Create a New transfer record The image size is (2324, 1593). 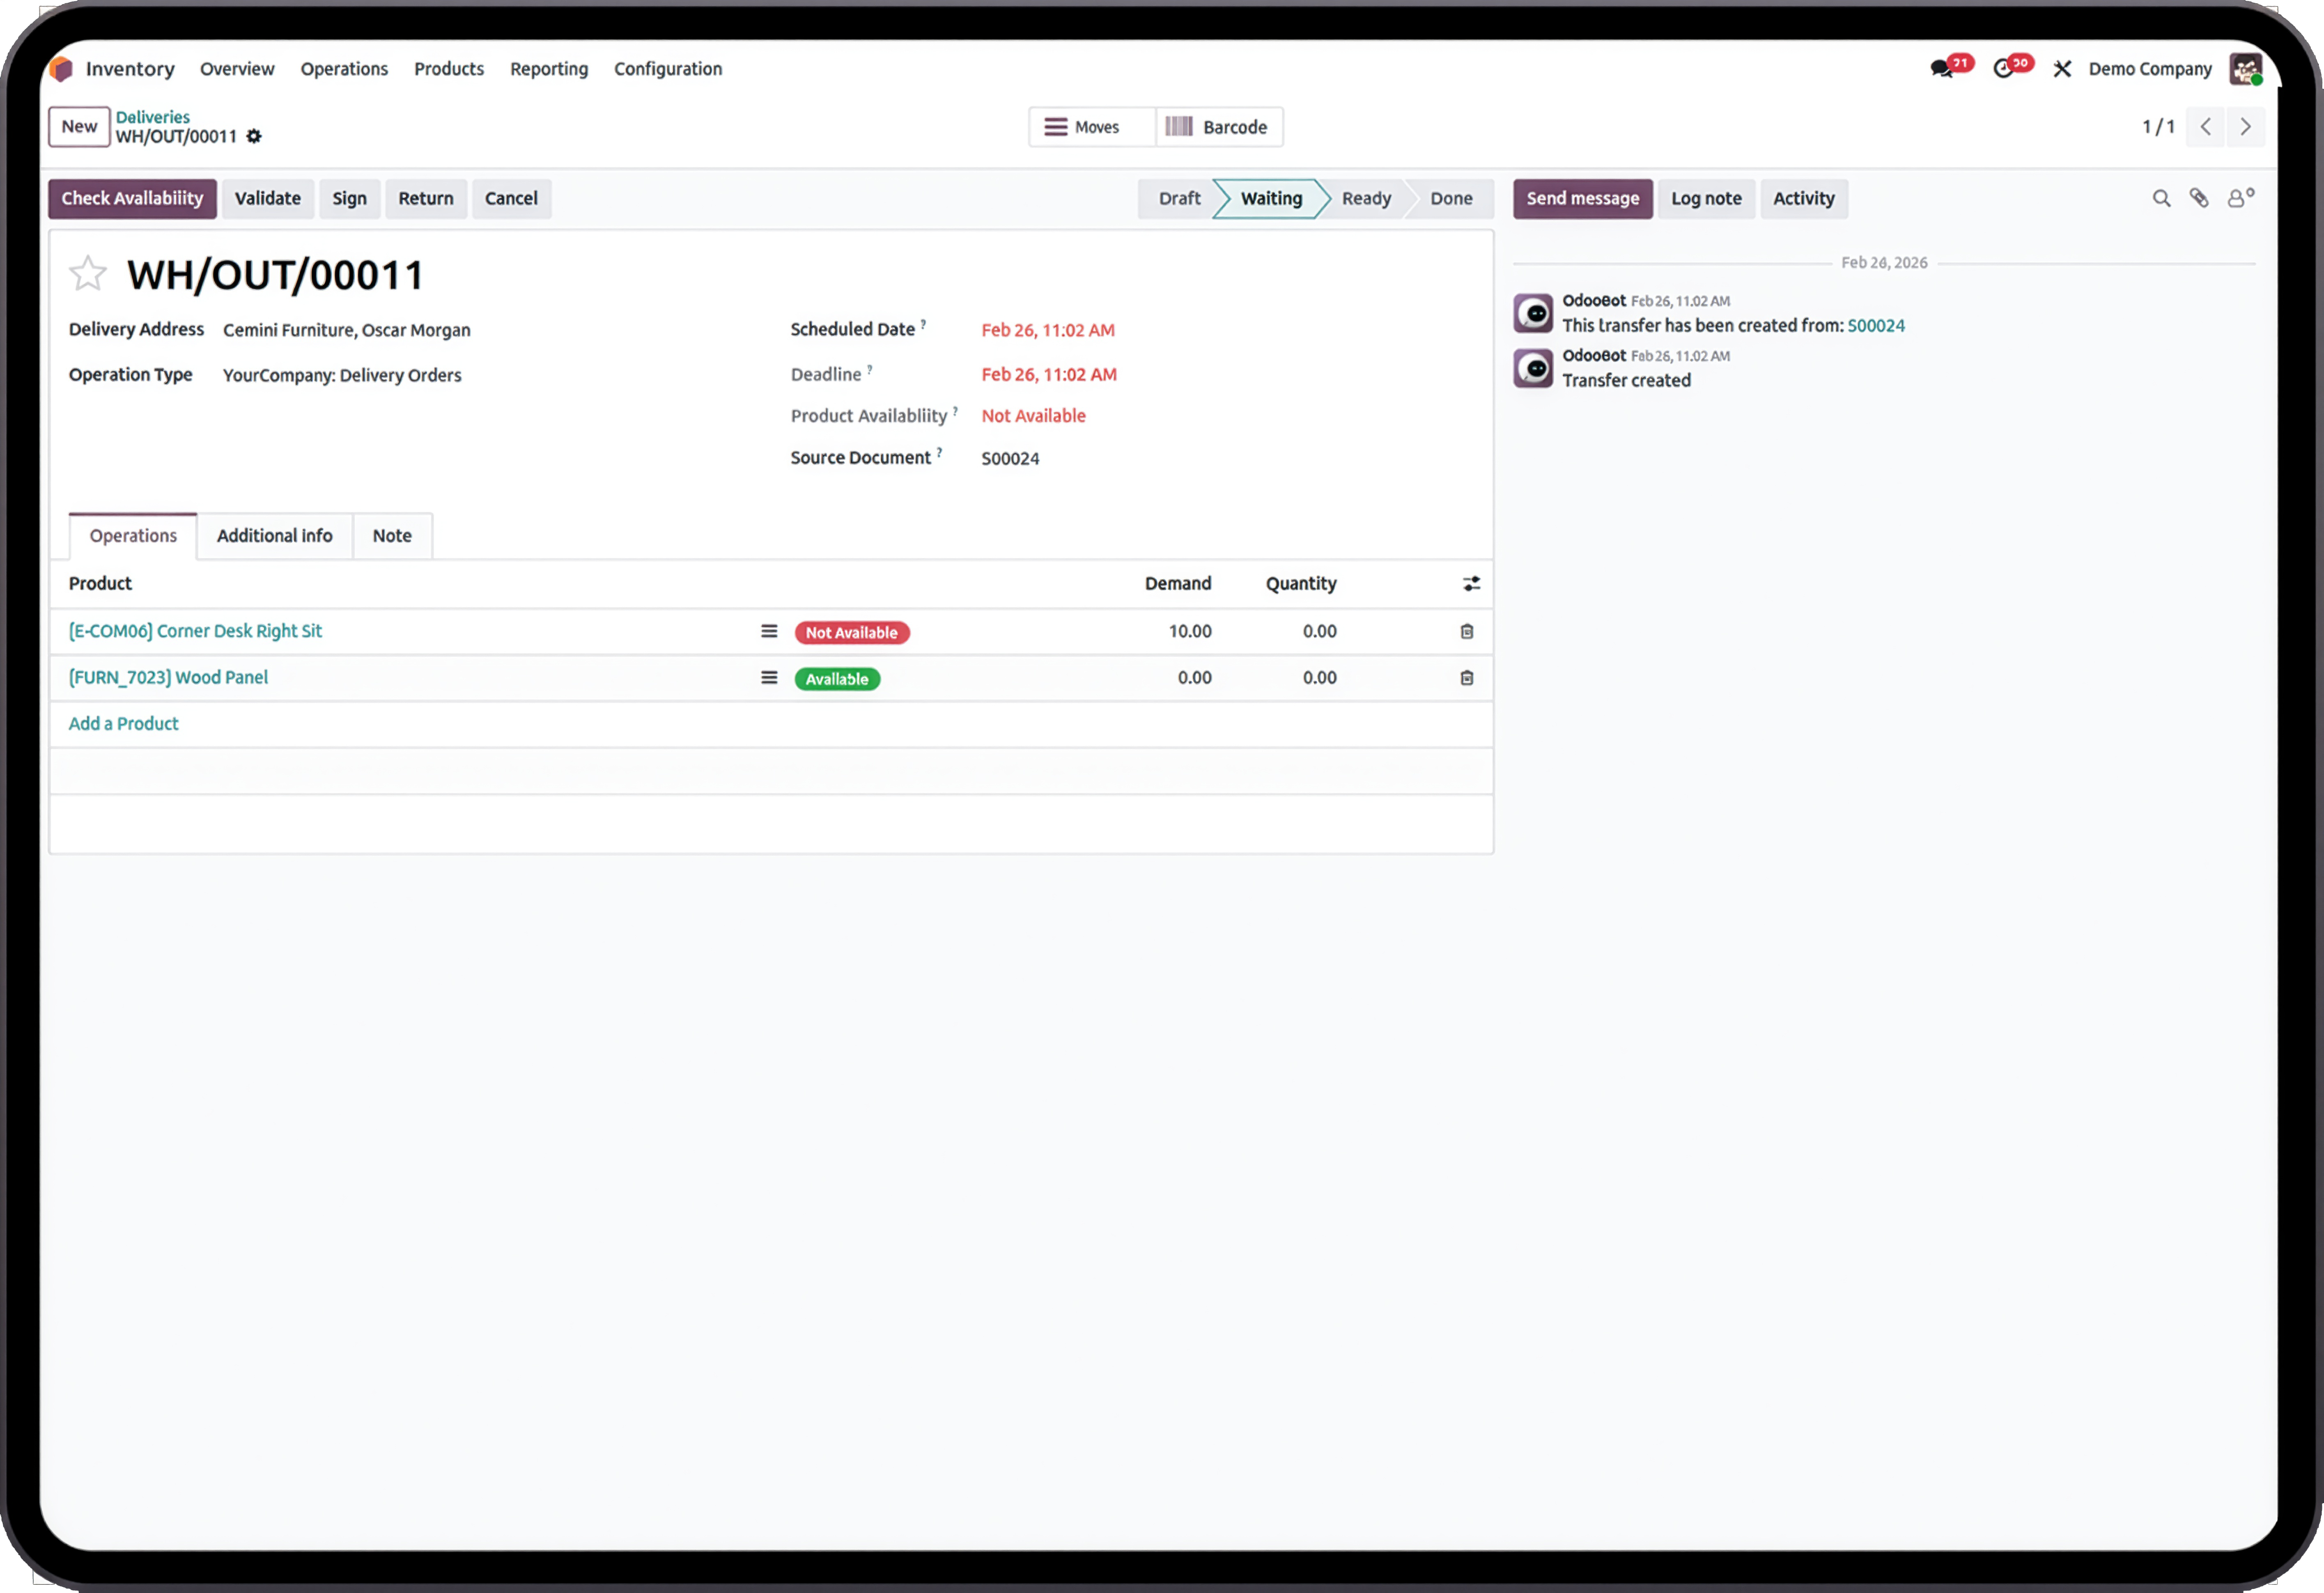click(x=79, y=127)
